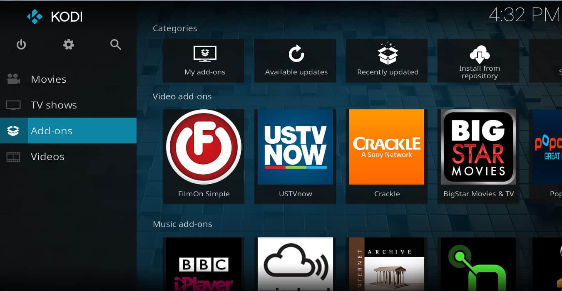Click the Categories section heading

click(175, 29)
